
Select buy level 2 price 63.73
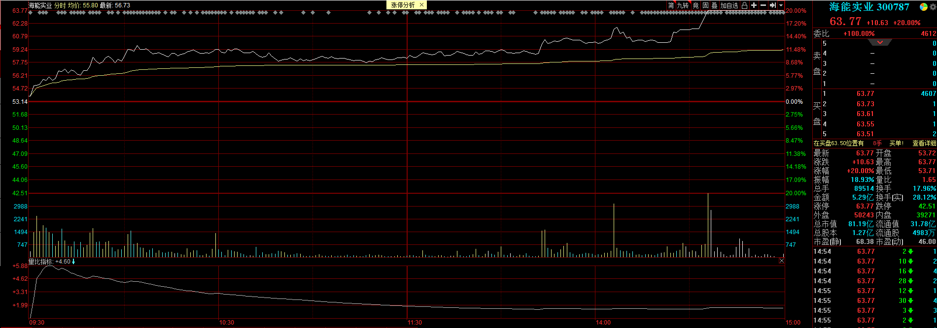point(866,104)
